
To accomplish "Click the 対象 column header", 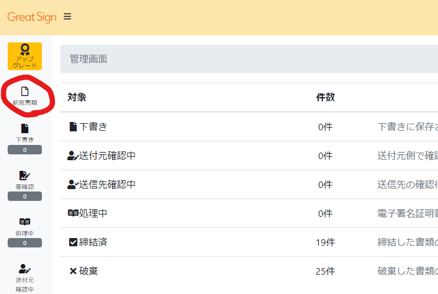I will (77, 97).
